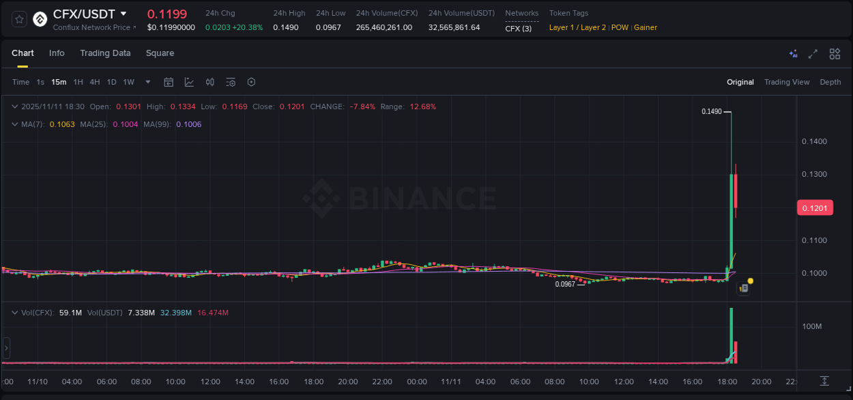The width and height of the screenshot is (853, 400).
Task: Collapse the MA indicator row chevron
Action: pyautogui.click(x=14, y=124)
